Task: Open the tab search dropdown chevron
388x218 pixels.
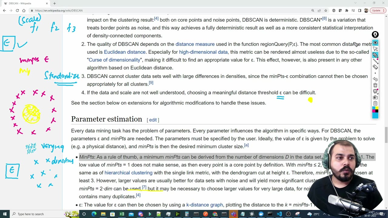Action: click(x=355, y=3)
